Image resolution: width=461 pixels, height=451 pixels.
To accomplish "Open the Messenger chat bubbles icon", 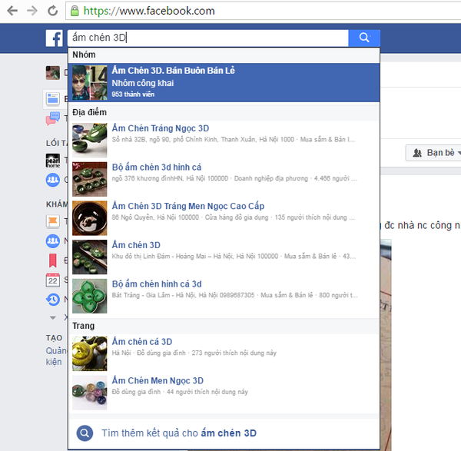I will click(x=52, y=118).
